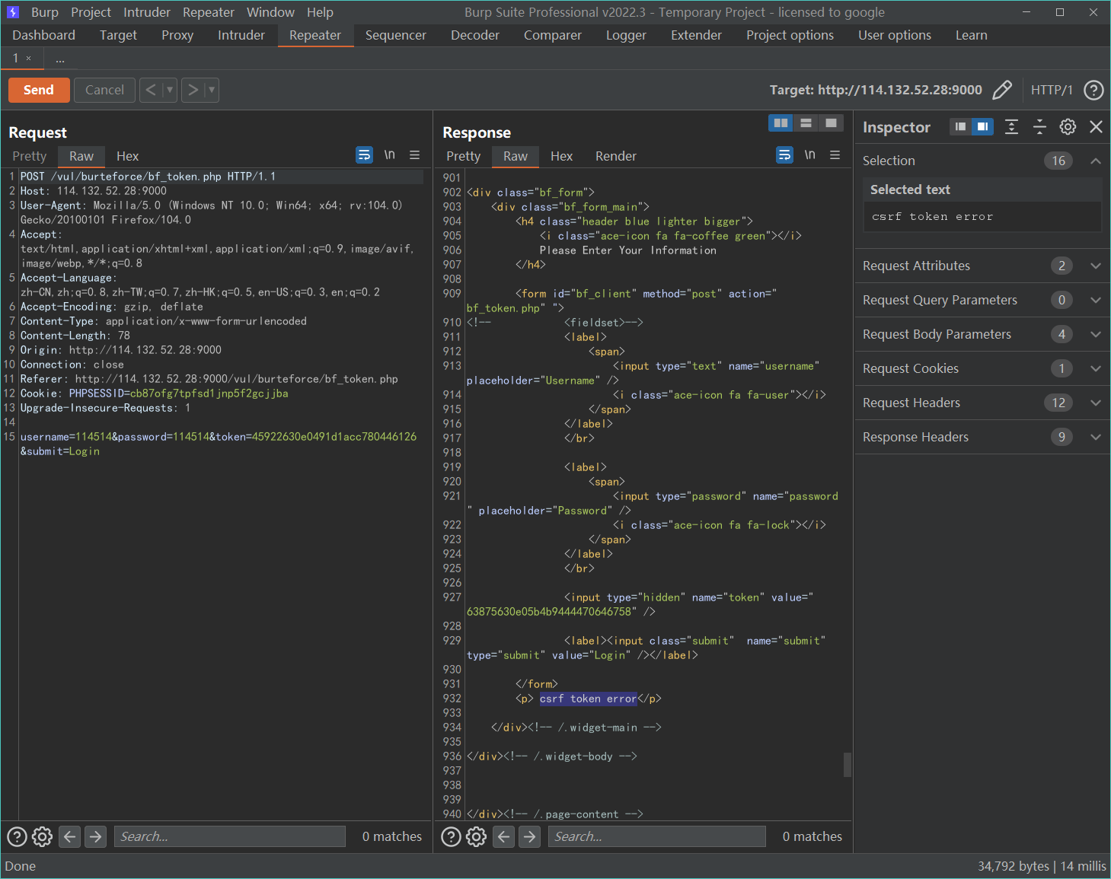Toggle request word wrap icon
The image size is (1111, 879).
(365, 155)
